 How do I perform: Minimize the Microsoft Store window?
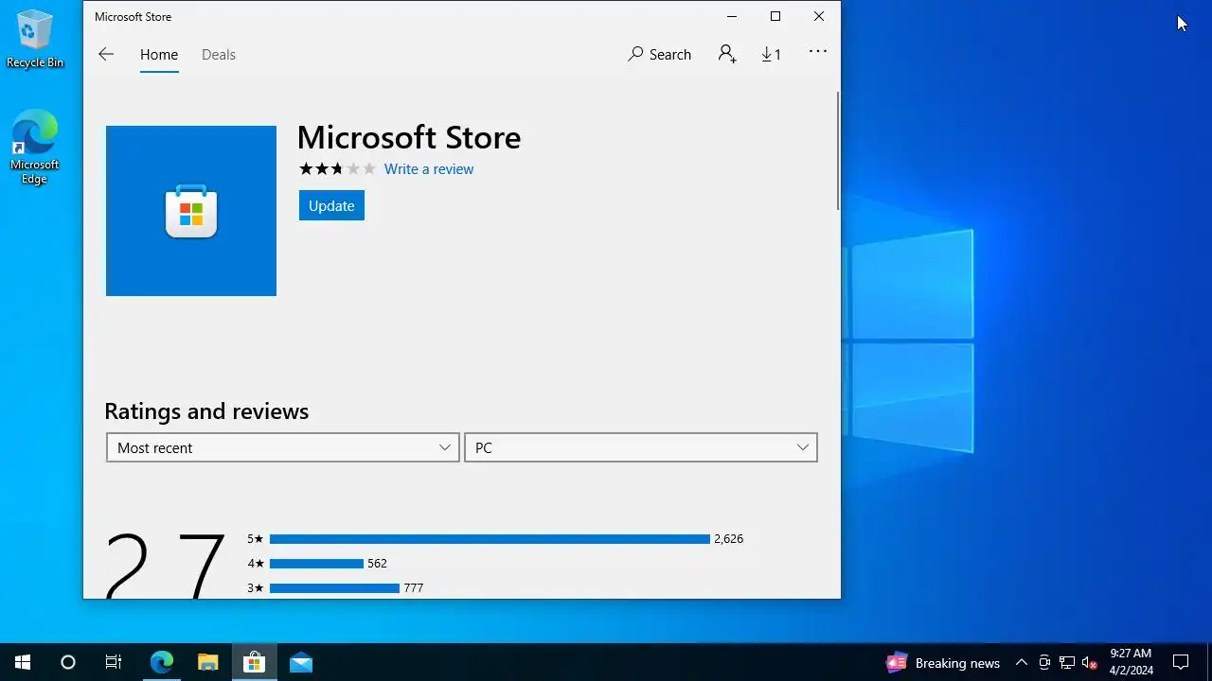click(732, 16)
